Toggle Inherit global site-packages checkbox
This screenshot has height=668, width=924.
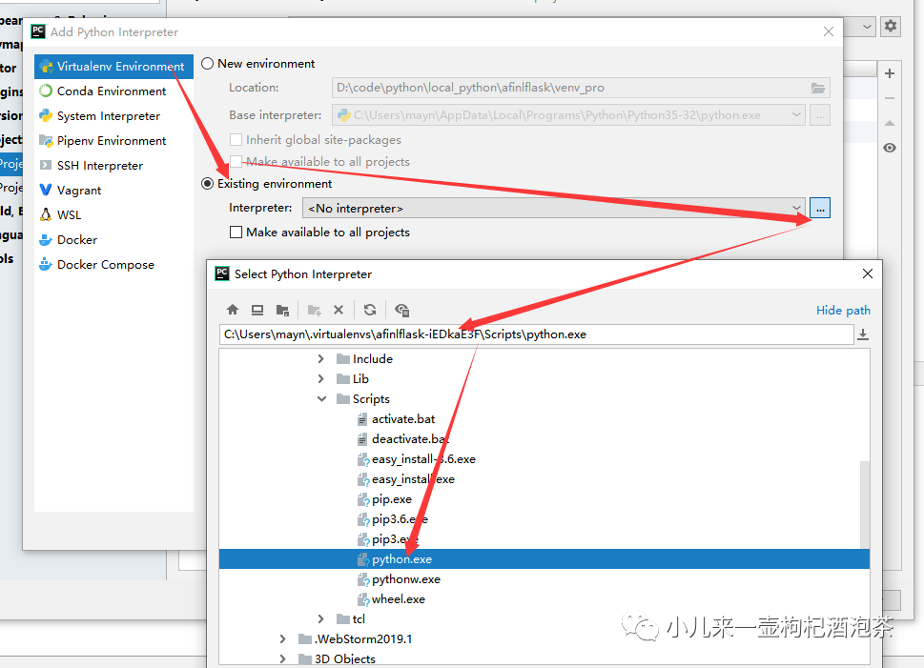pyautogui.click(x=236, y=140)
